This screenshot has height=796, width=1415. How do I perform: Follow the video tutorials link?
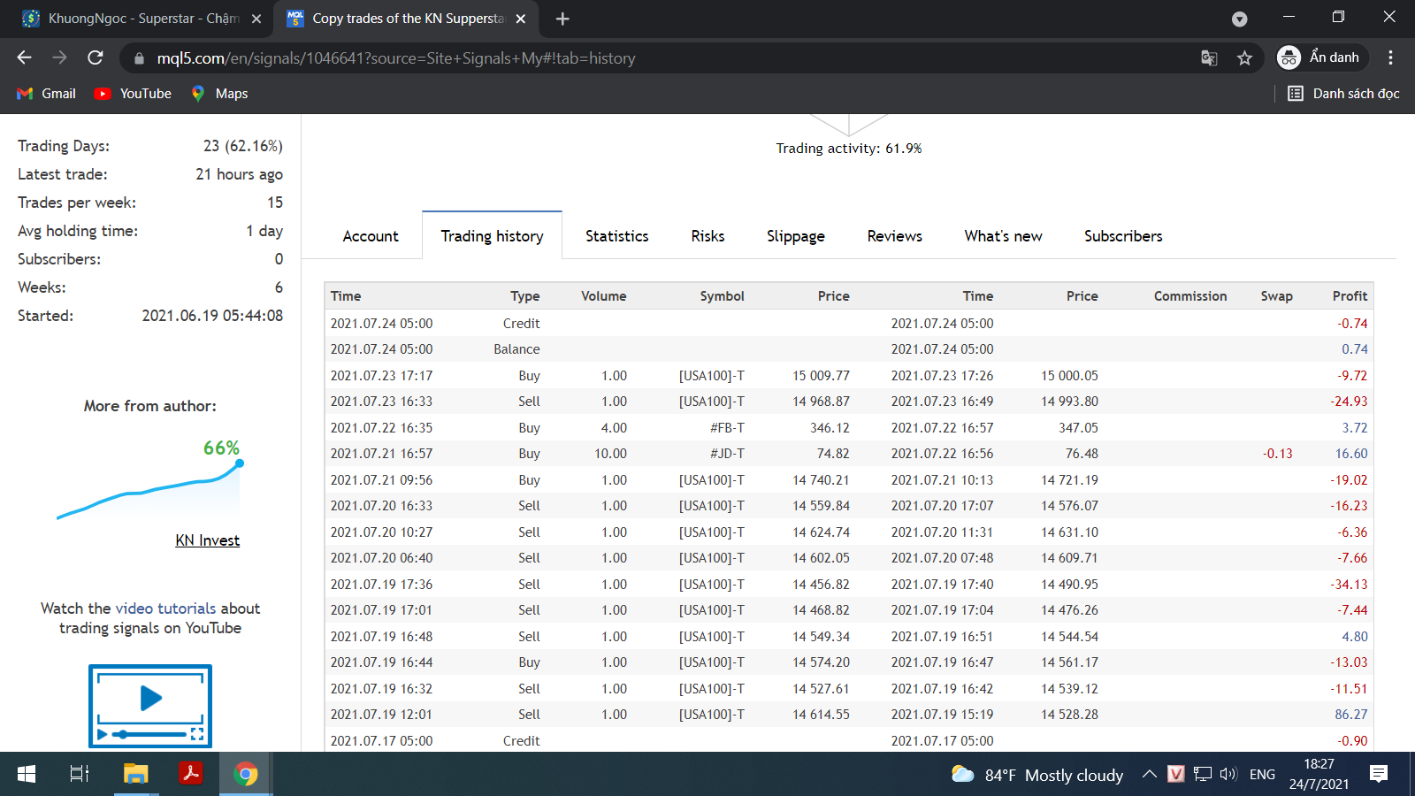coord(165,608)
